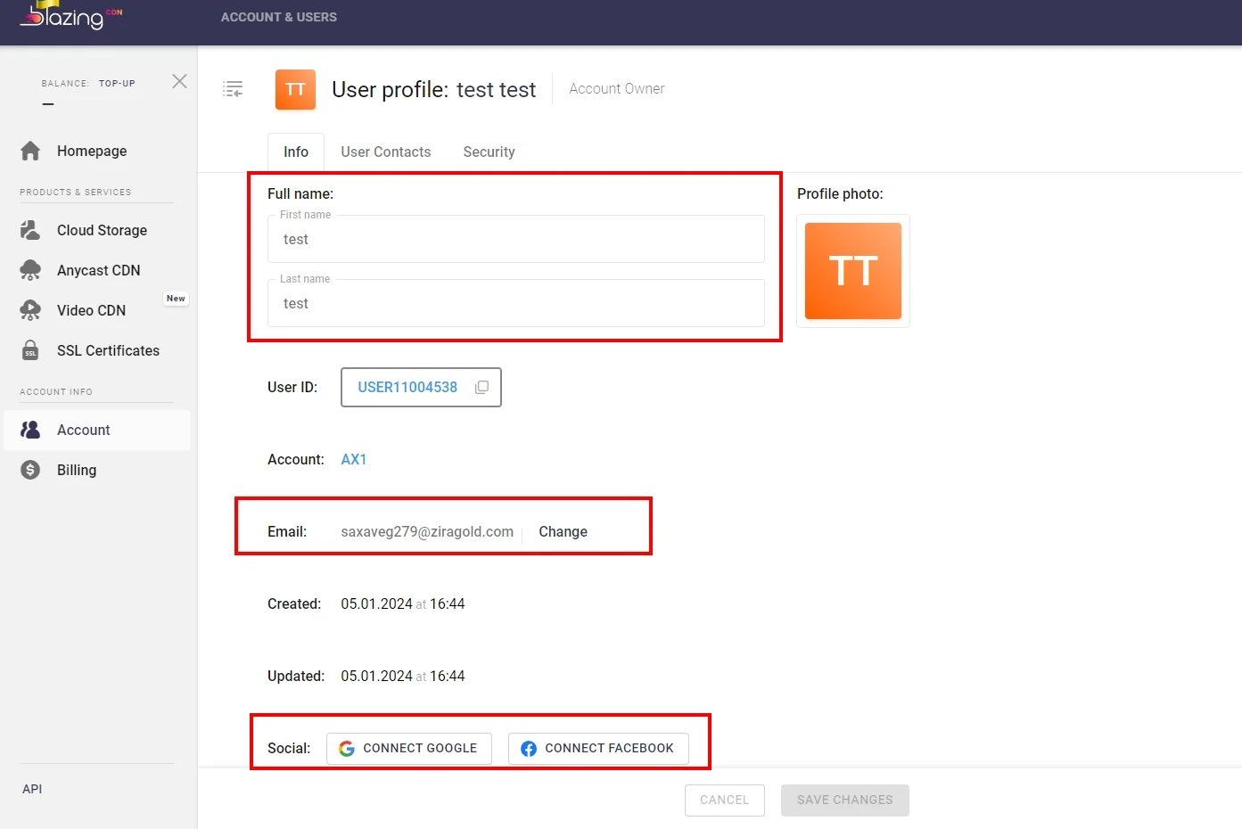This screenshot has width=1242, height=829.
Task: Click the CANCEL button
Action: (725, 800)
